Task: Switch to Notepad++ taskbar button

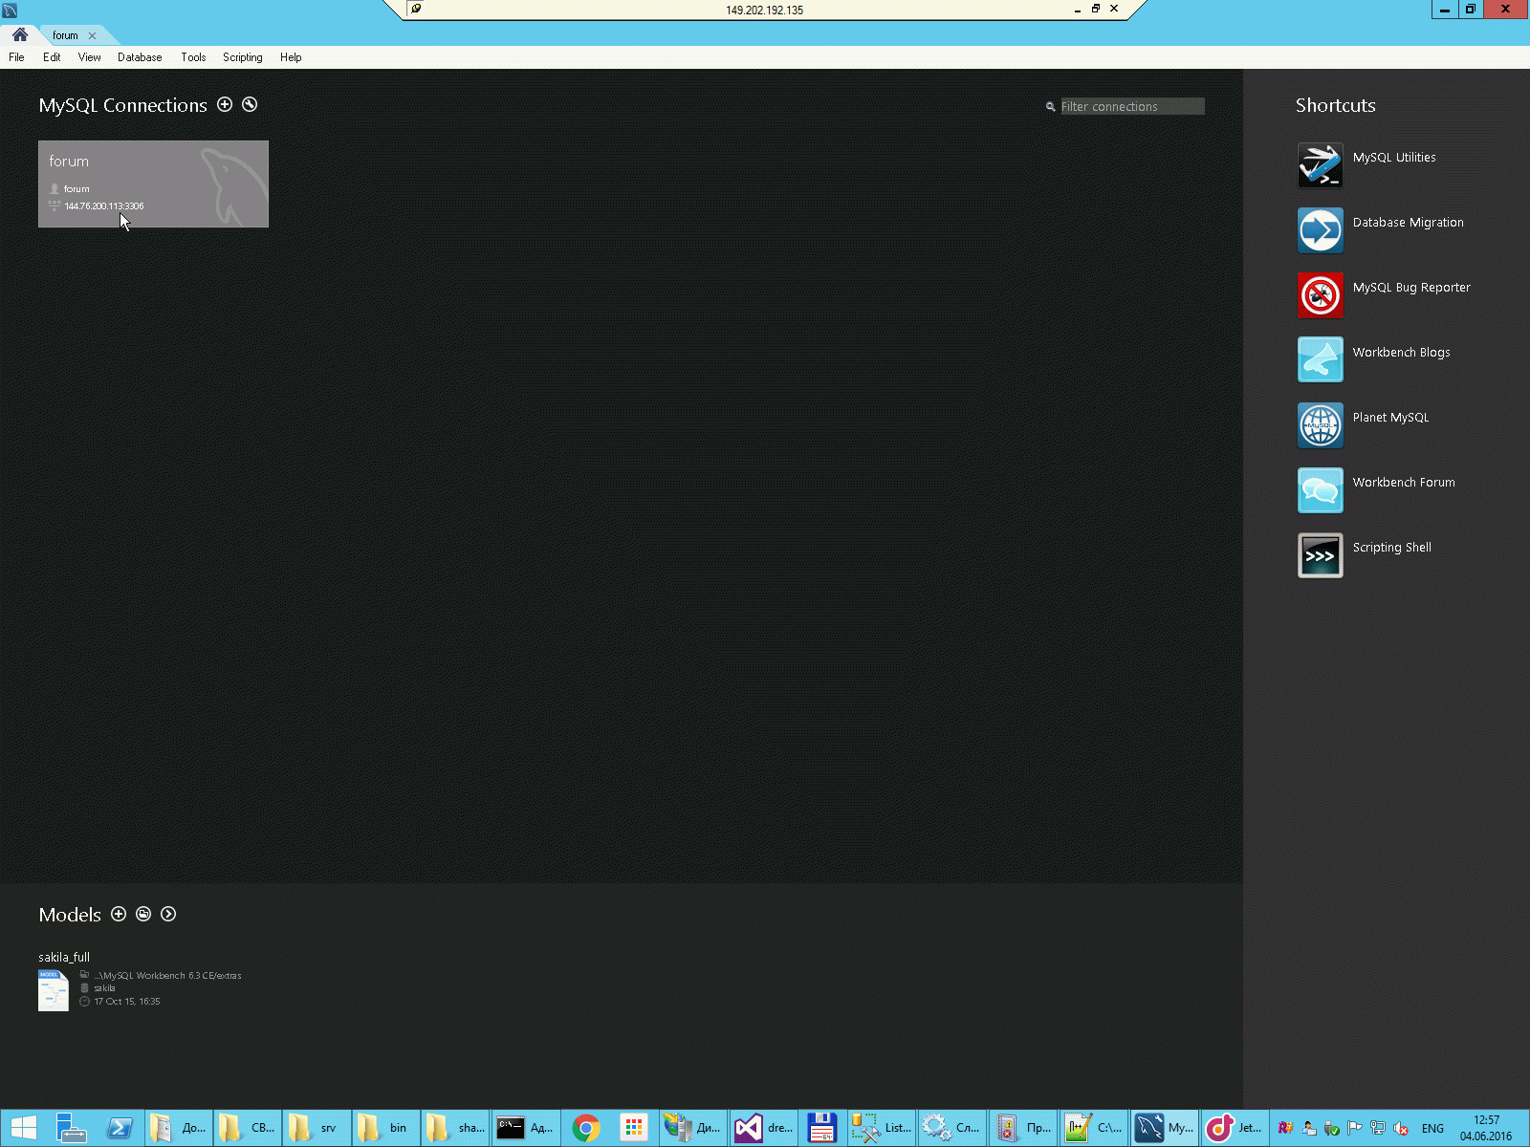Action: pyautogui.click(x=1094, y=1129)
